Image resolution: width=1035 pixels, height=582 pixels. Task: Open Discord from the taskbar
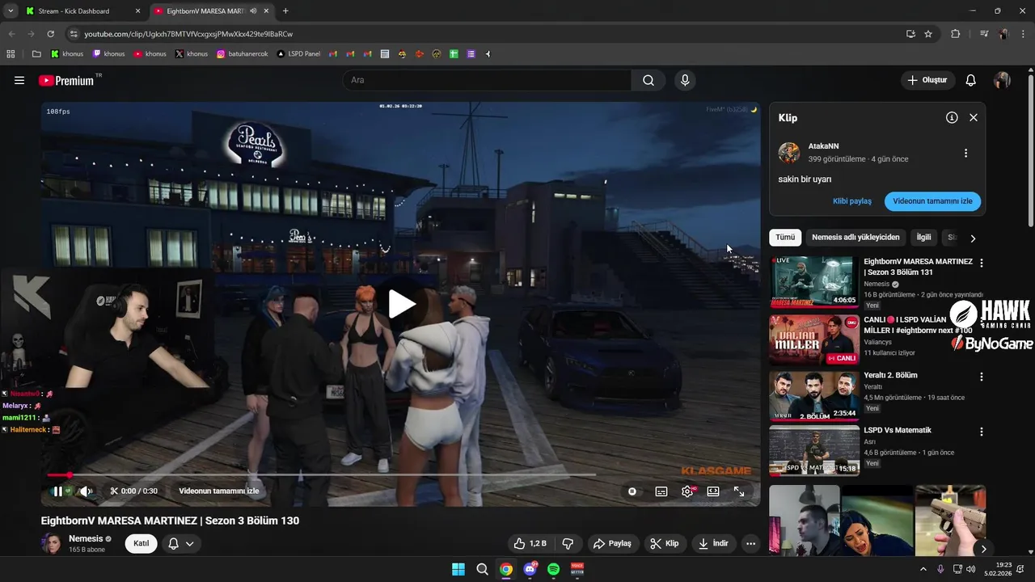click(530, 569)
